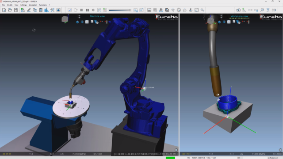283x159 pixels.
Task: Click the clipboard icon in toolbar
Action: pos(41,10)
